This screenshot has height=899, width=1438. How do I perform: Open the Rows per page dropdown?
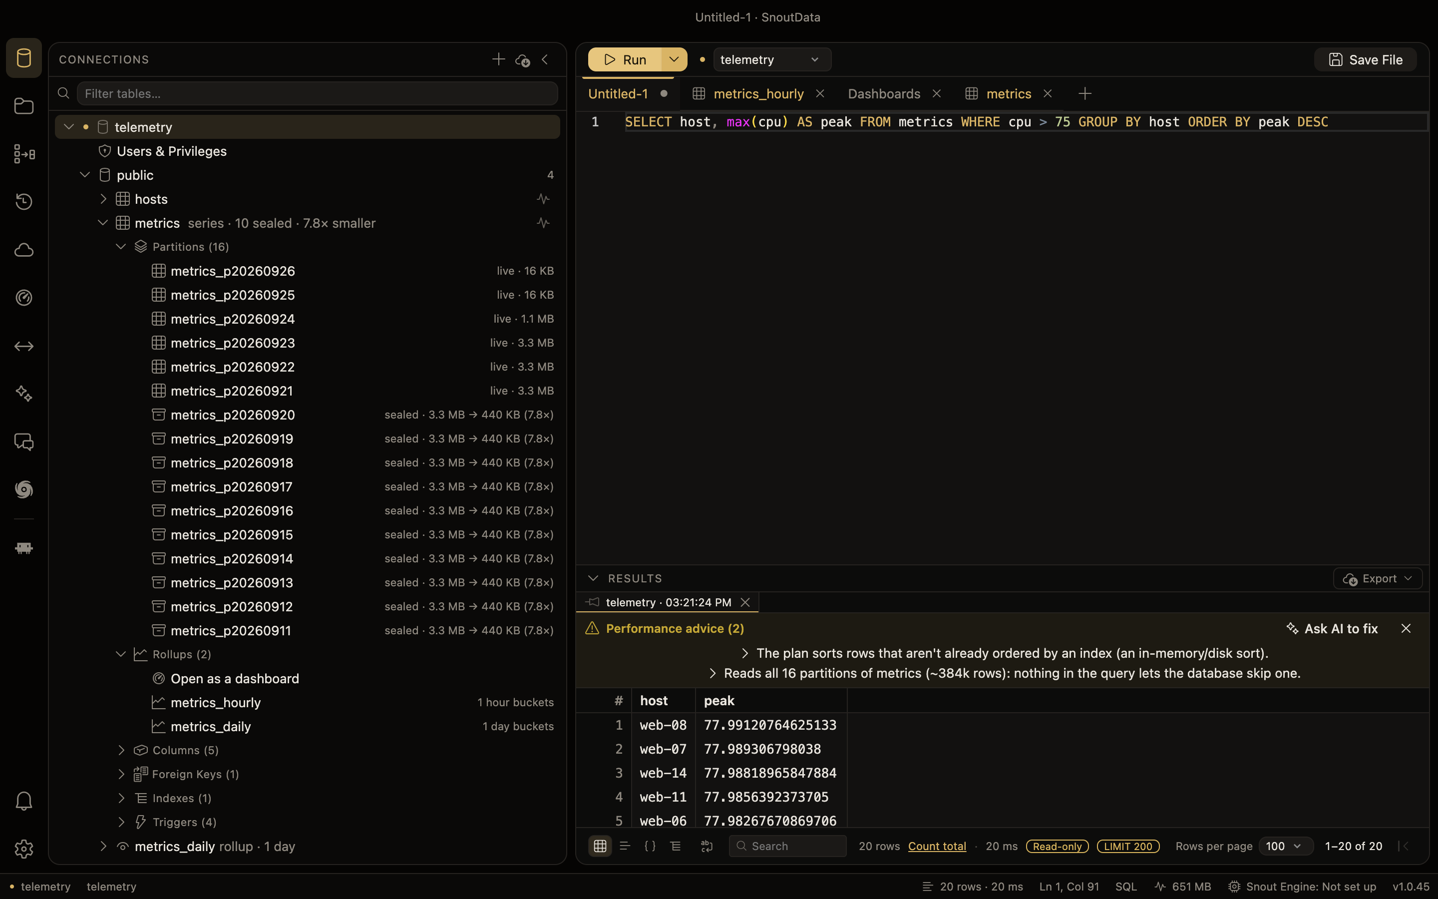[x=1286, y=846]
